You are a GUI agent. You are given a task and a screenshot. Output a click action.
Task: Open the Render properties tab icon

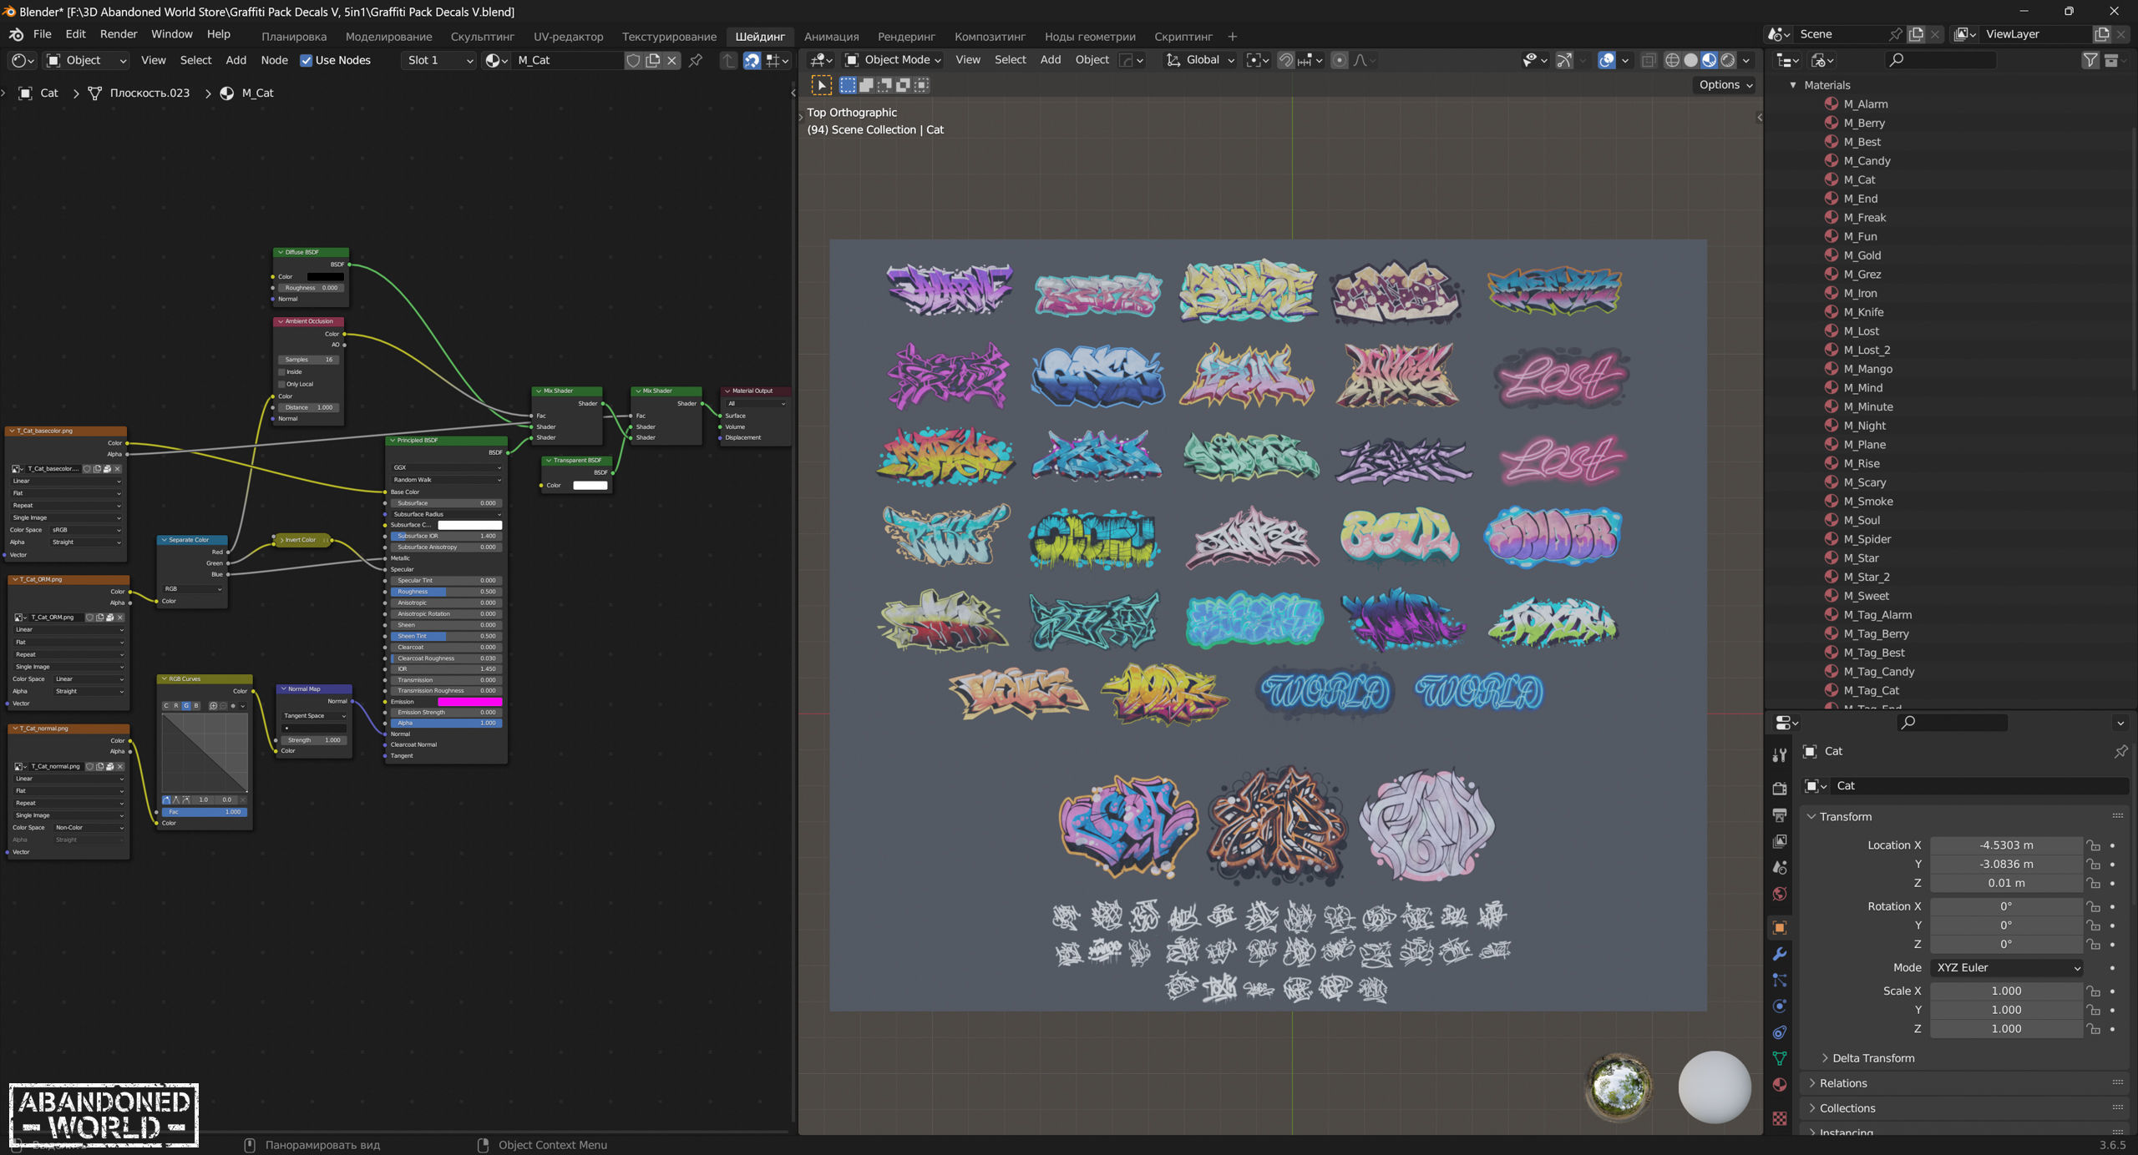pyautogui.click(x=1780, y=788)
